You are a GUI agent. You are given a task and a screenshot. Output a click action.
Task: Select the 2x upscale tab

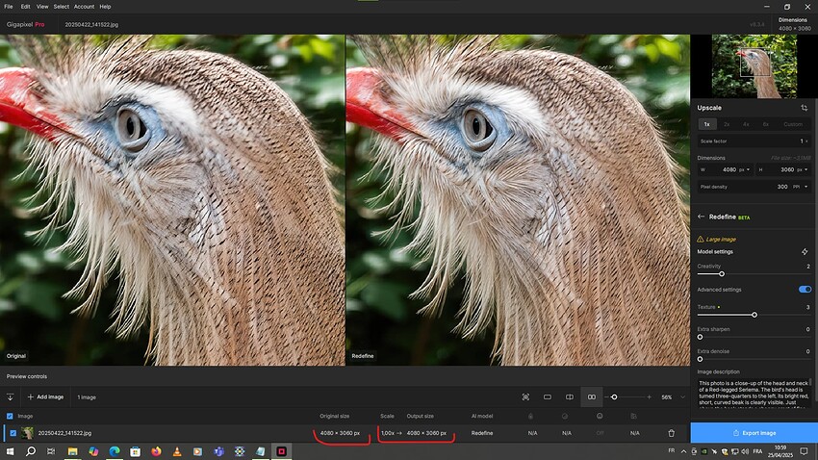727,124
